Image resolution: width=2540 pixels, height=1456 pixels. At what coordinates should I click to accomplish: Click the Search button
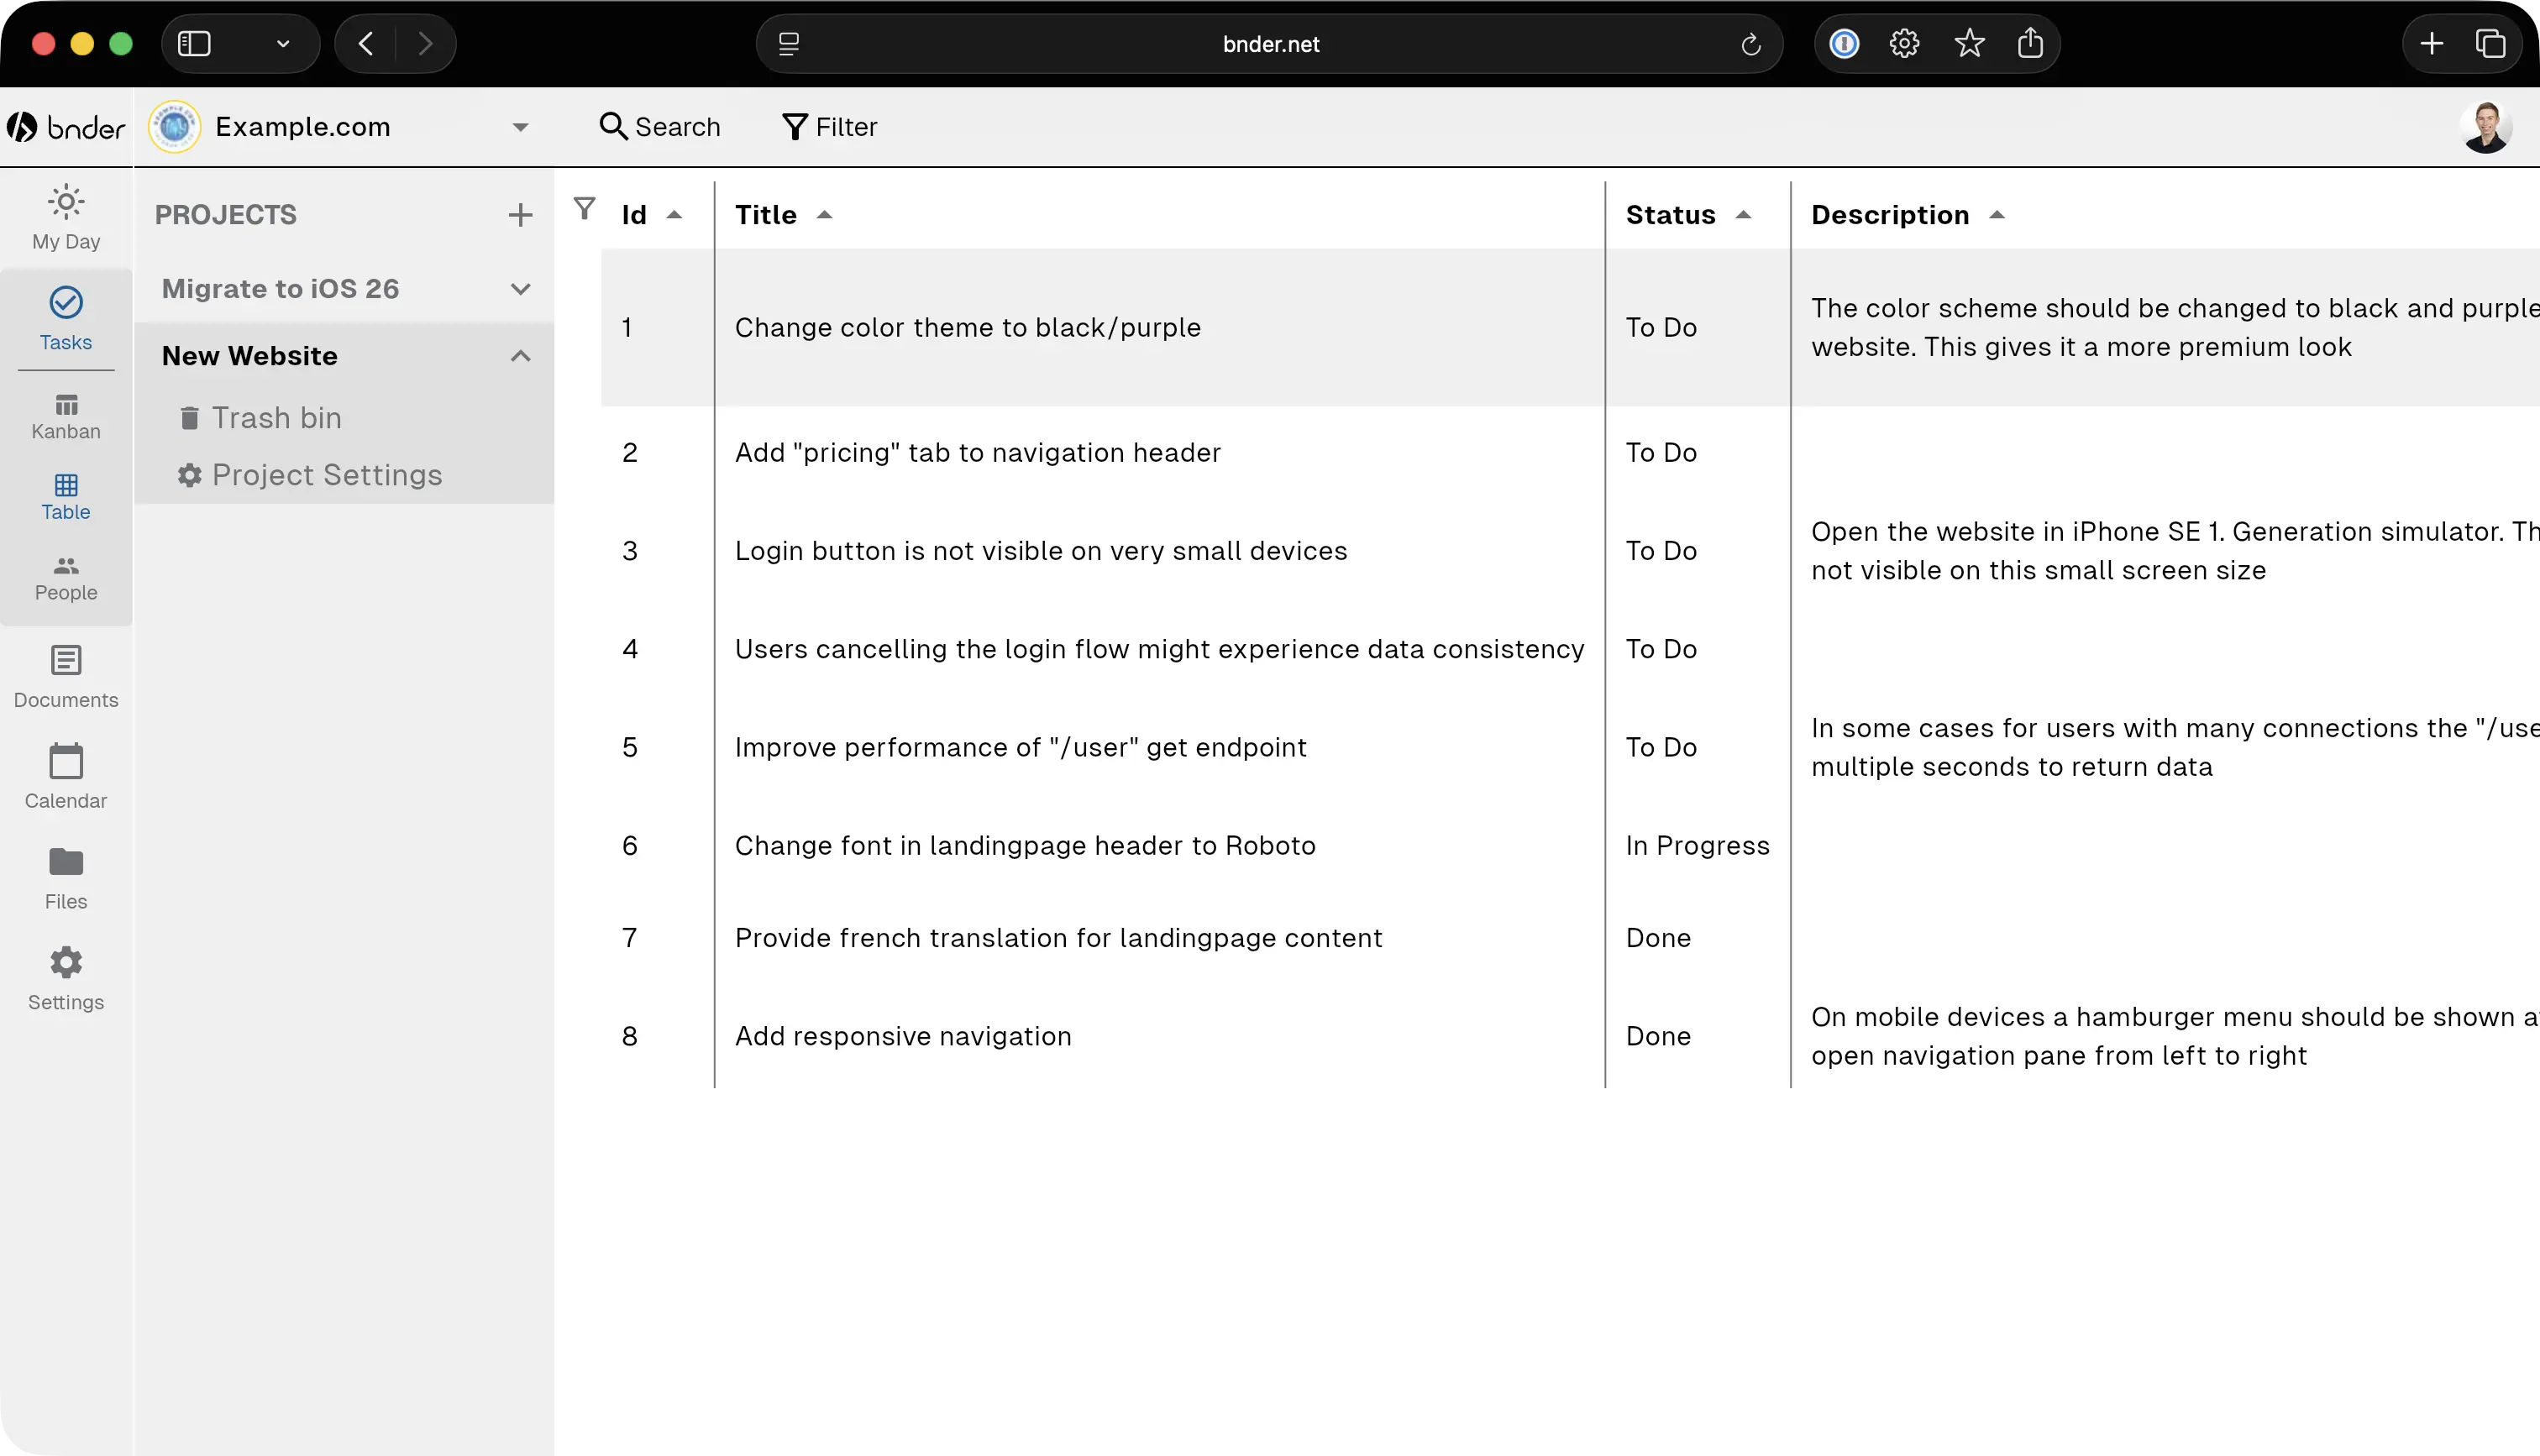point(660,126)
